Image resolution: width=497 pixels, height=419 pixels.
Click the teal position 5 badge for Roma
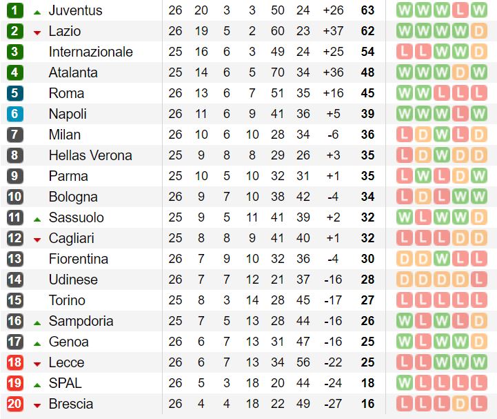[15, 93]
